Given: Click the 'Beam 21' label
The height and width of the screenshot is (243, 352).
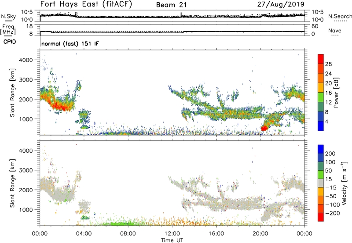Looking at the screenshot, I should point(171,5).
